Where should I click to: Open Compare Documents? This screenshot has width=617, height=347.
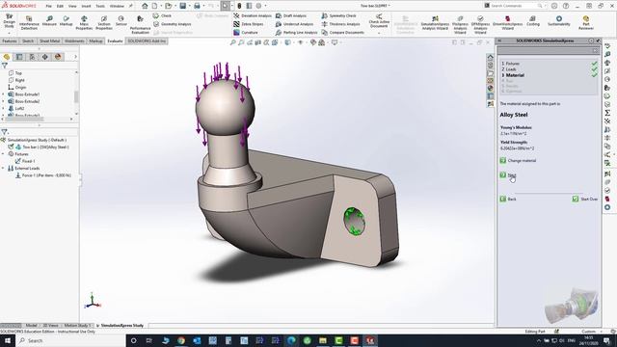343,32
